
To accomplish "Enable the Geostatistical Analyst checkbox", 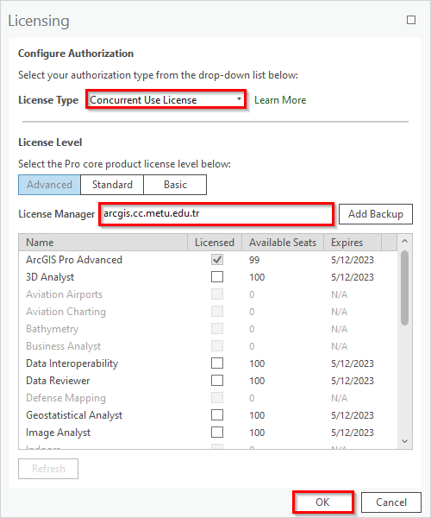I will [217, 414].
